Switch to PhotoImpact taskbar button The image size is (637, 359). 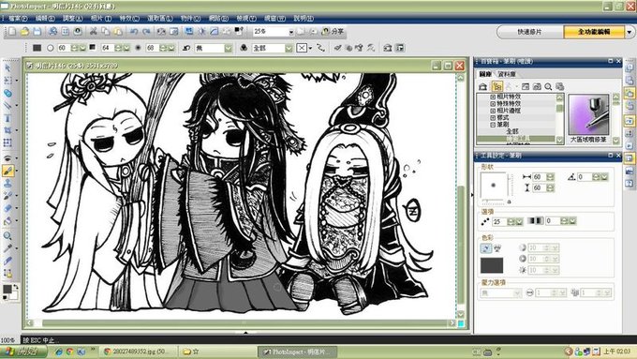(x=297, y=352)
